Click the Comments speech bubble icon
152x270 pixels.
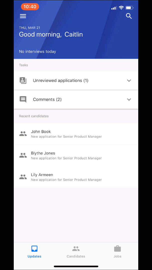[x=23, y=99]
